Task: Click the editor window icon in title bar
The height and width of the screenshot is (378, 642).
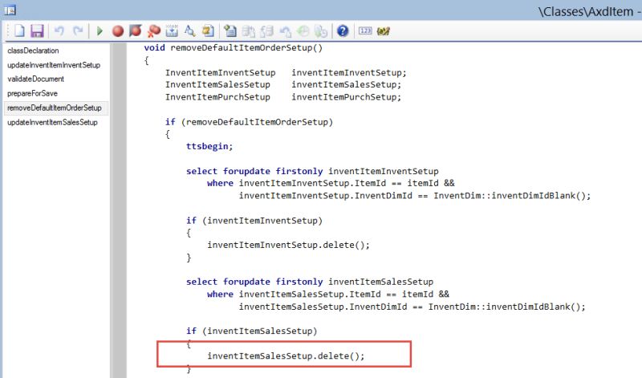Action: tap(10, 10)
